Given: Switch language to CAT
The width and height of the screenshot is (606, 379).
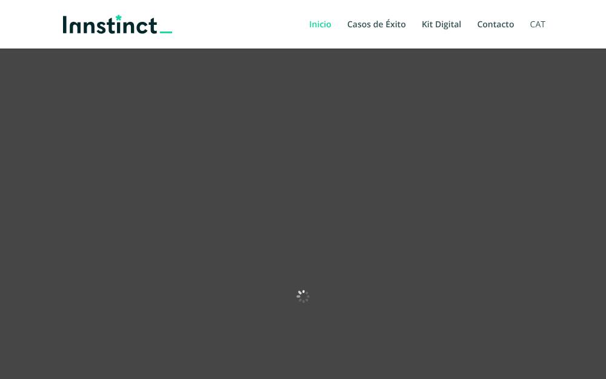Looking at the screenshot, I should (538, 24).
